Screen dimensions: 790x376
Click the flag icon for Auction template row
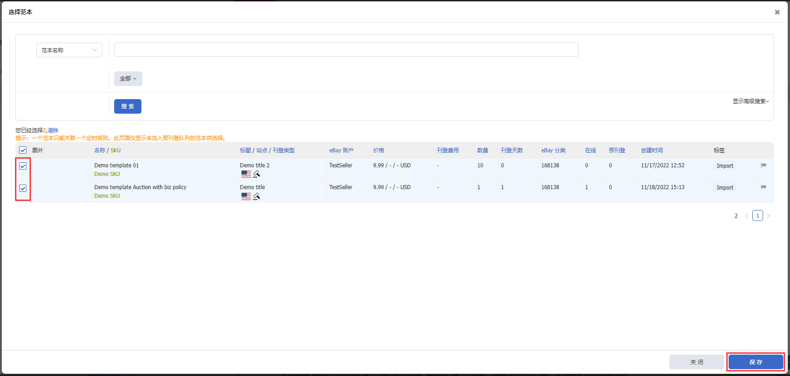pos(764,187)
